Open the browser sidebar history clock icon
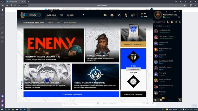The width and height of the screenshot is (198, 111). click(2, 28)
